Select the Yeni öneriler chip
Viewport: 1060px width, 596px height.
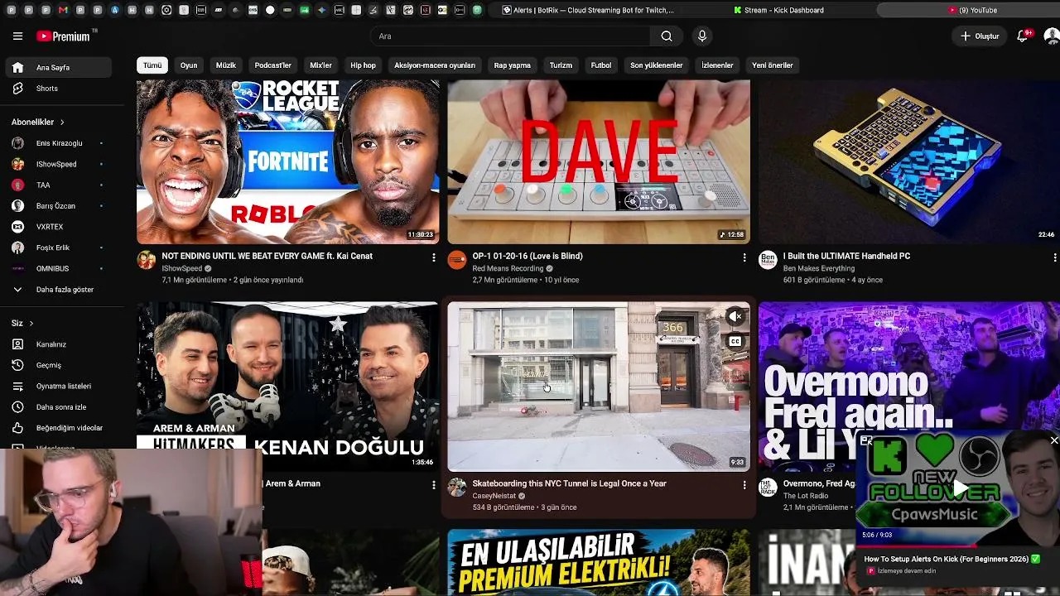(x=773, y=65)
